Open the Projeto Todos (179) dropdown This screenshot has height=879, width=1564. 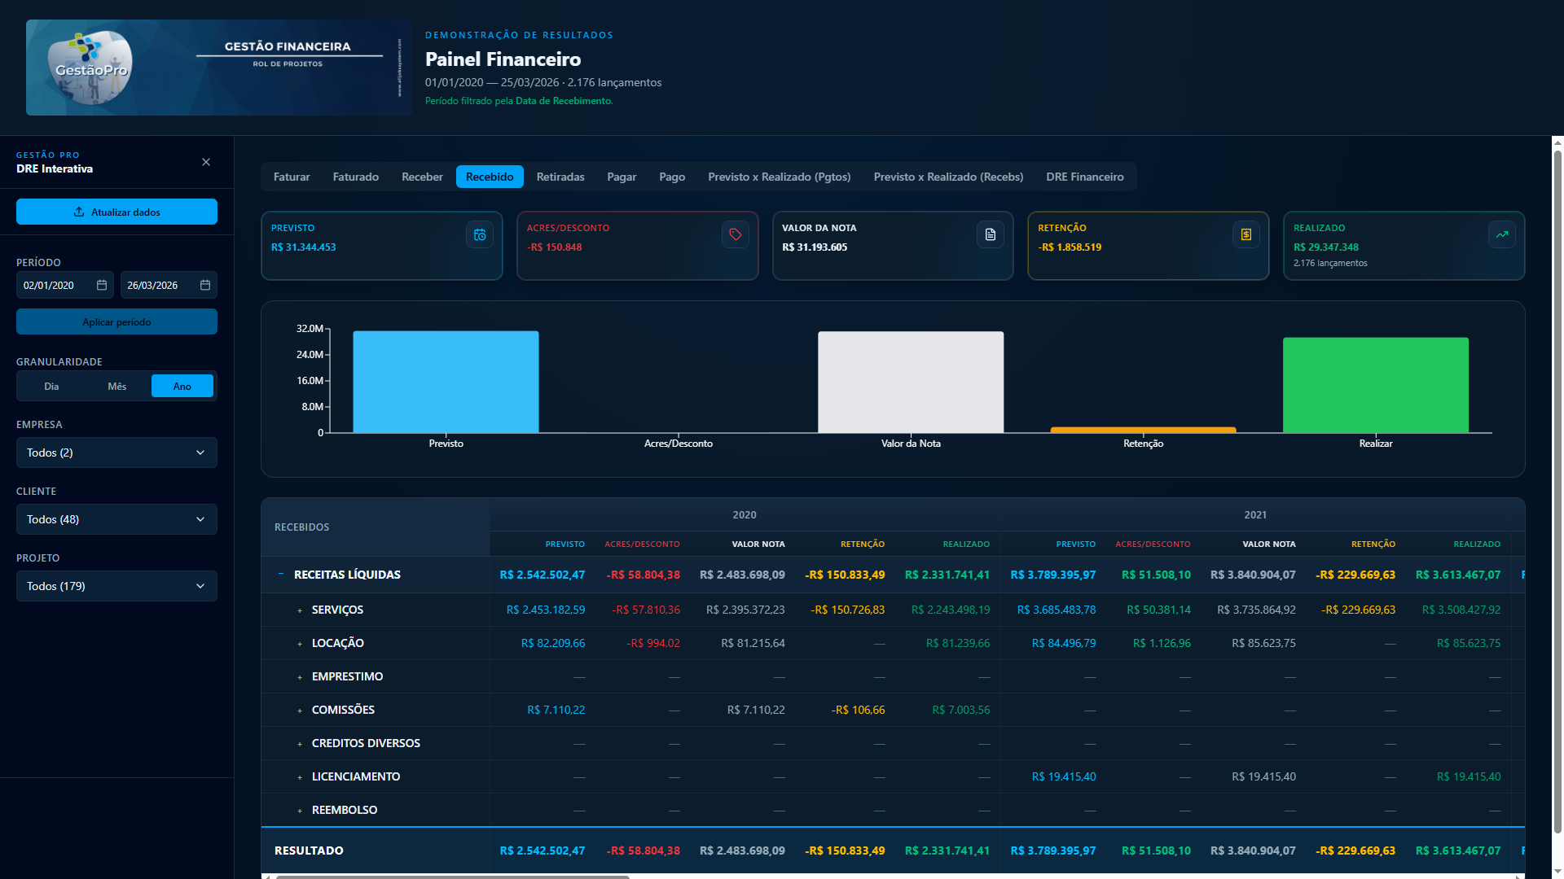[x=116, y=586]
